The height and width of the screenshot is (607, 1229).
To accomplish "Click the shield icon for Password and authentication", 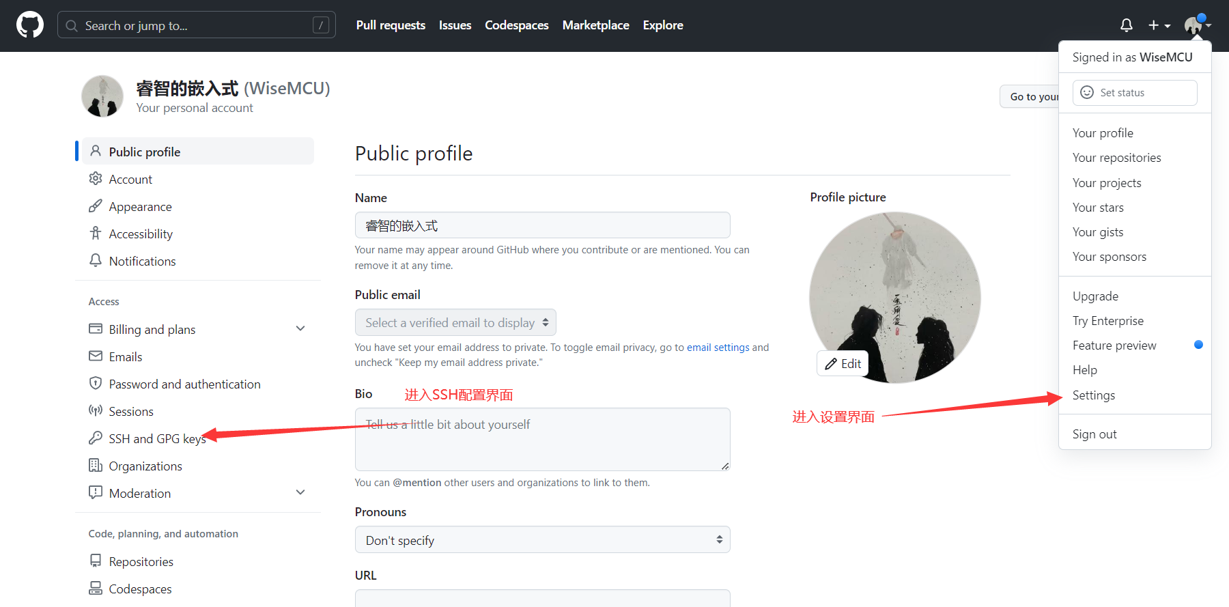I will pyautogui.click(x=96, y=384).
